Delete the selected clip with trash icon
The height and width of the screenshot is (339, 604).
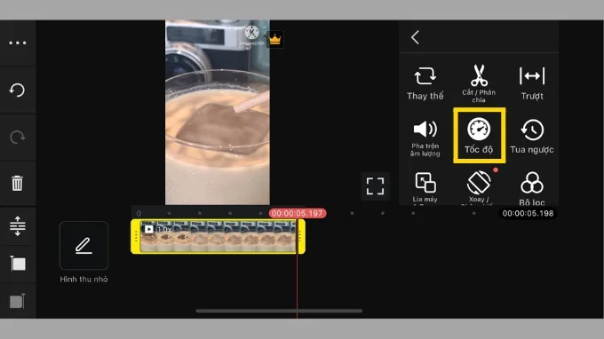point(17,183)
